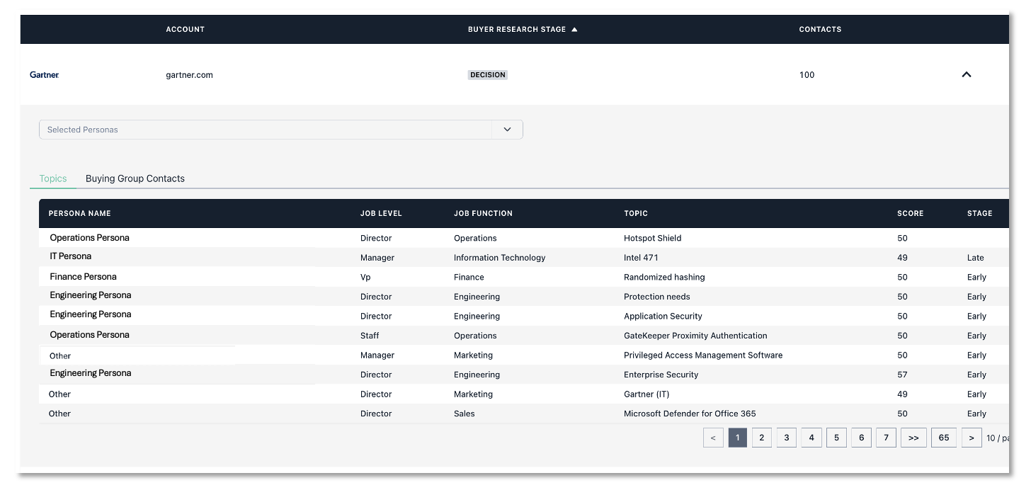Switch to the Buying Group Contacts tab
The width and height of the screenshot is (1031, 490).
[x=135, y=178]
